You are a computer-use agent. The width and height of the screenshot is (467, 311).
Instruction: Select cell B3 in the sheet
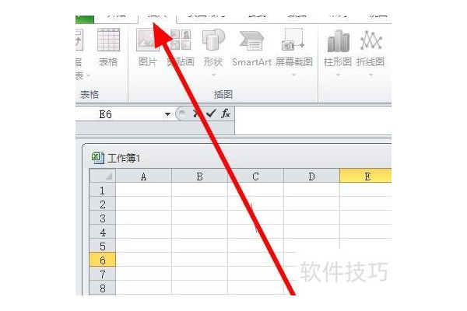(x=199, y=218)
